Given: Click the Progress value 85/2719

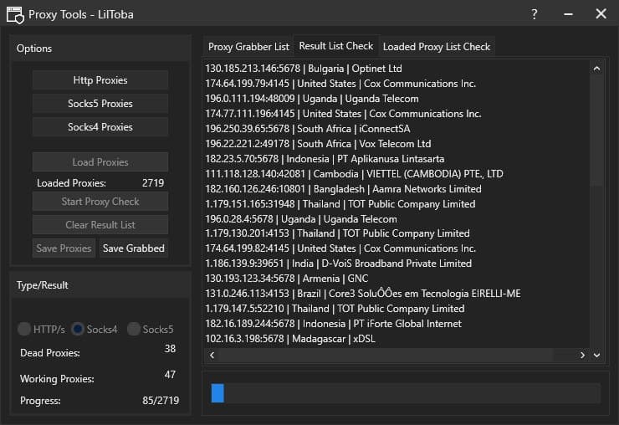Looking at the screenshot, I should click(x=161, y=400).
